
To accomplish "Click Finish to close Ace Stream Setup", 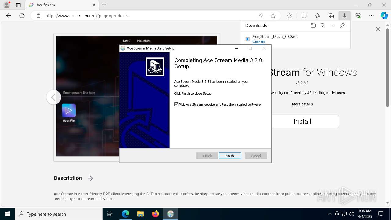I will (230, 156).
